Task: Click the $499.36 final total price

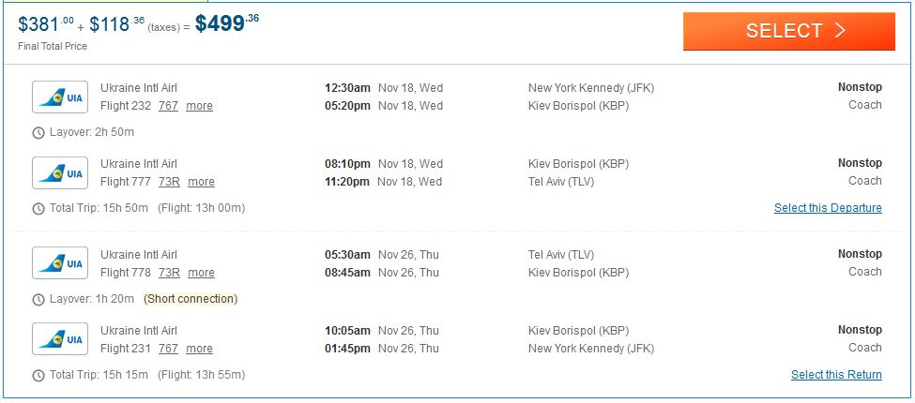Action: click(x=227, y=23)
